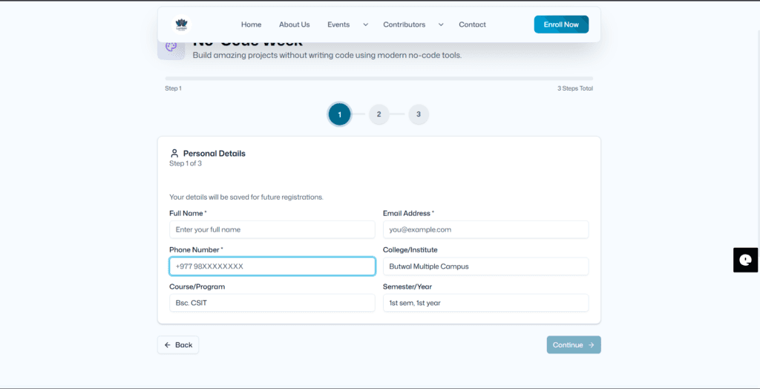Select the College/Institute field

click(485, 267)
